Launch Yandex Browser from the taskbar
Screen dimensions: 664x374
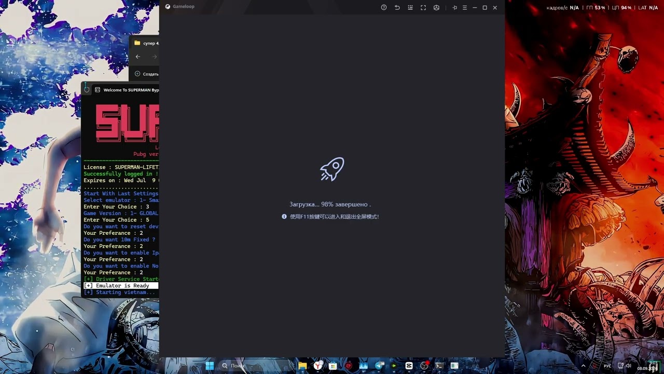317,366
